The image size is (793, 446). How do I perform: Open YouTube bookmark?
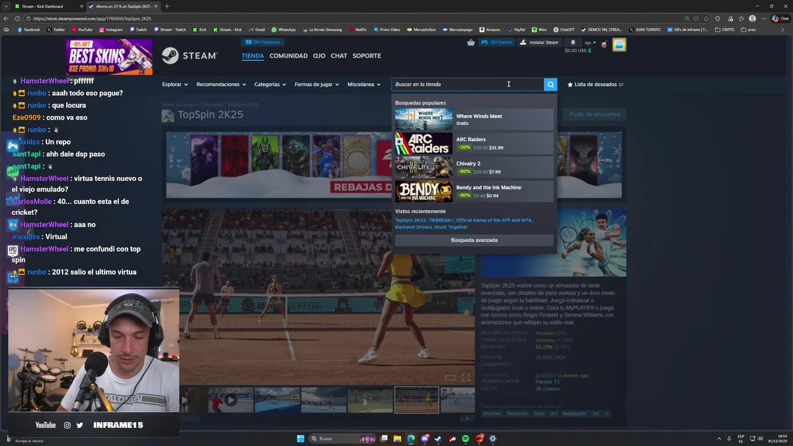point(82,29)
